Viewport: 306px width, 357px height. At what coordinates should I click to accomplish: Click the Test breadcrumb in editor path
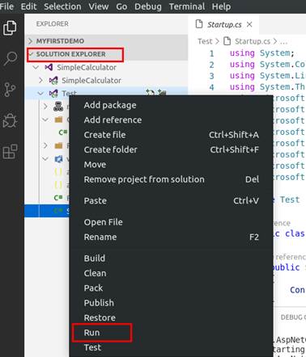tap(205, 41)
